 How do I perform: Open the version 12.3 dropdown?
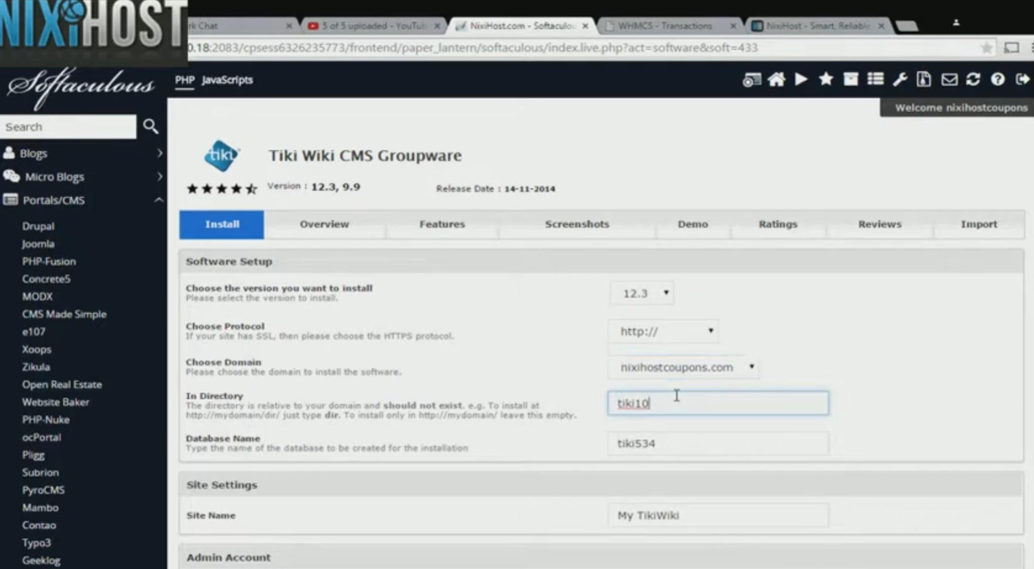(x=643, y=293)
